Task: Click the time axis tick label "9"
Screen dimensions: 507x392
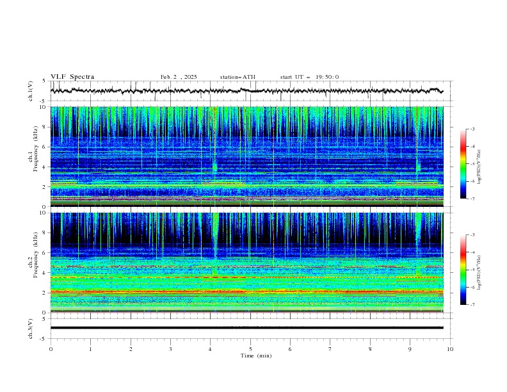Action: coord(410,349)
